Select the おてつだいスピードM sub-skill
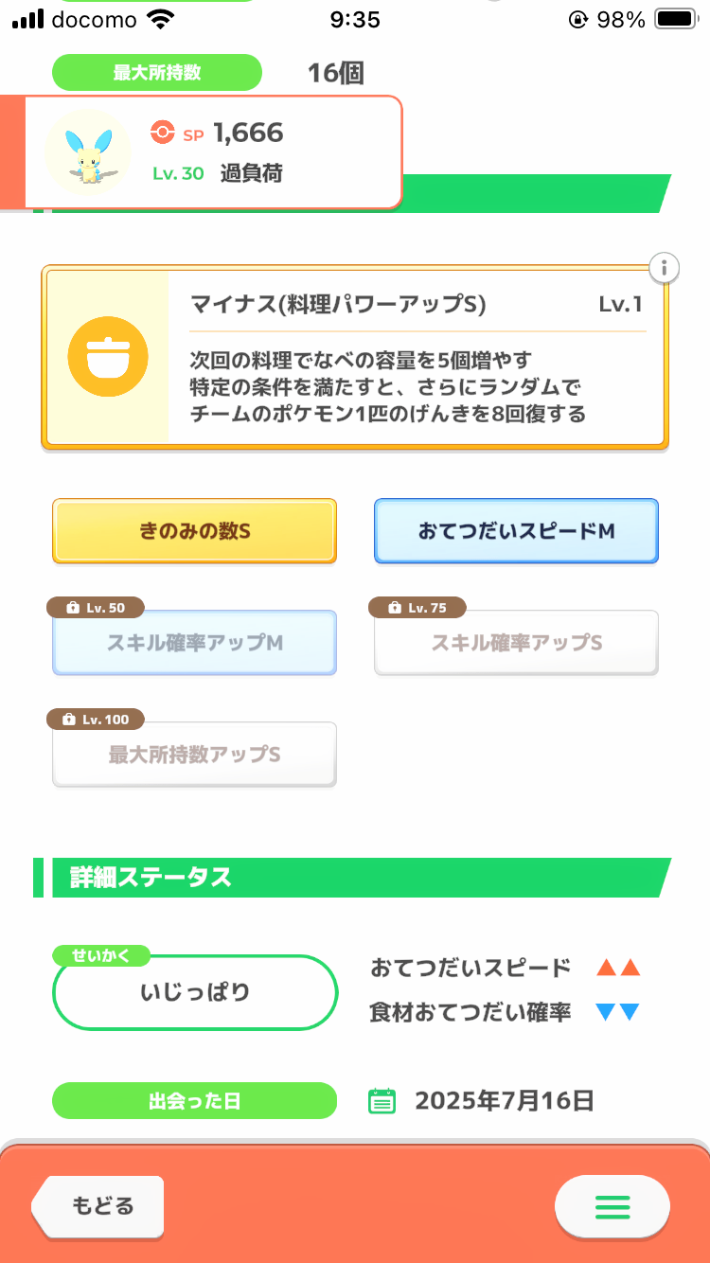The height and width of the screenshot is (1263, 710). point(516,531)
